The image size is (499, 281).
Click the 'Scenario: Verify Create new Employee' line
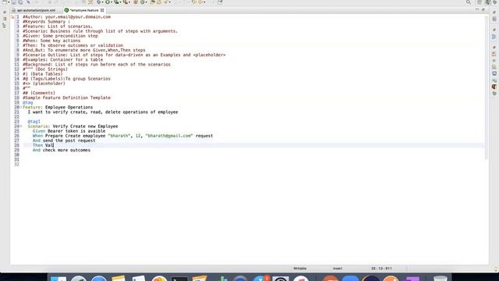[73, 126]
